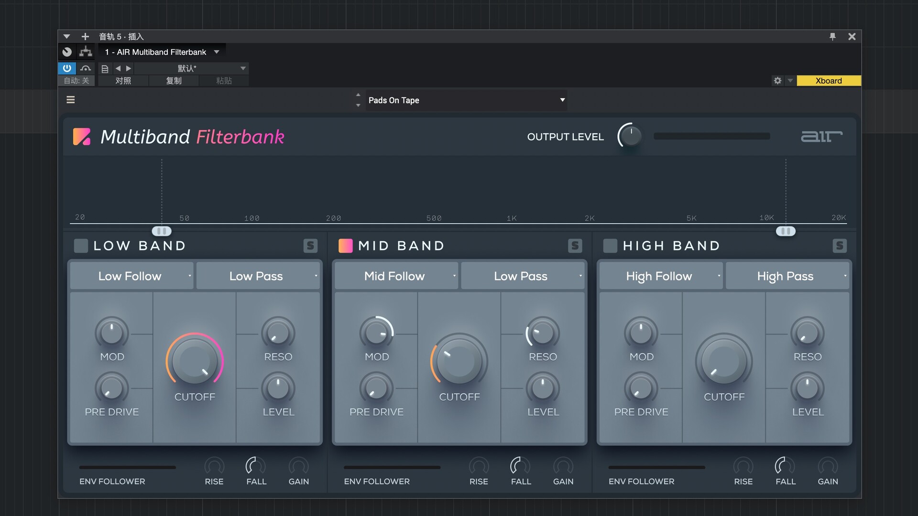Solo the Mid Band with S button

click(575, 246)
